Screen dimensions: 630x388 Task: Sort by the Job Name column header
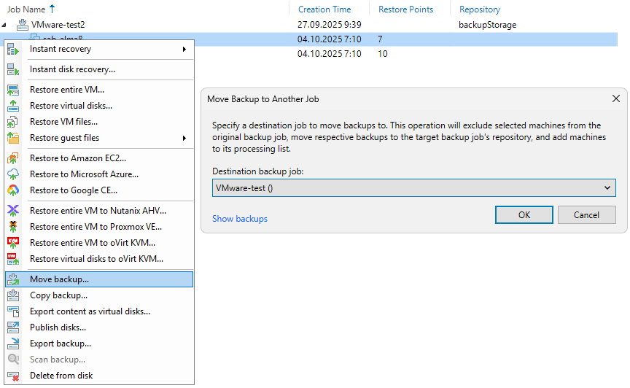(26, 9)
